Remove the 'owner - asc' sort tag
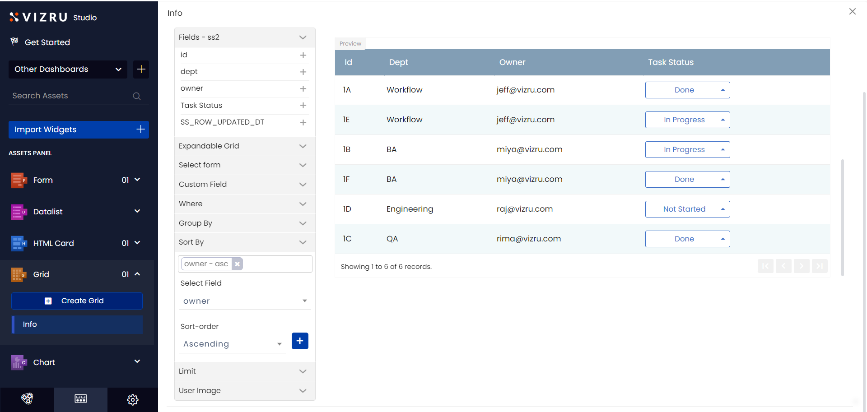This screenshot has width=867, height=412. pos(237,264)
